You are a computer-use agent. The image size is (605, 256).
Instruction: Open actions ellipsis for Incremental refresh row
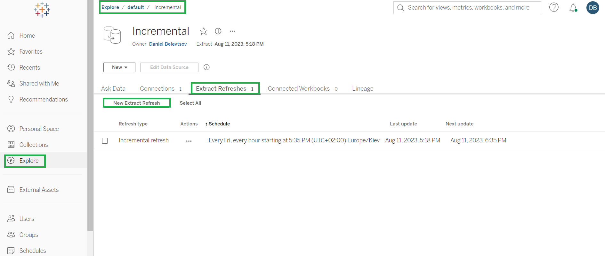pyautogui.click(x=189, y=141)
